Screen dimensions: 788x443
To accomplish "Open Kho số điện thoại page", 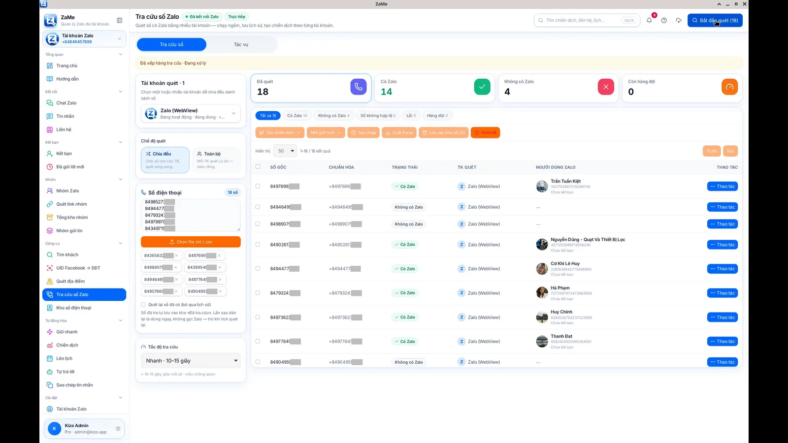I will click(x=84, y=308).
